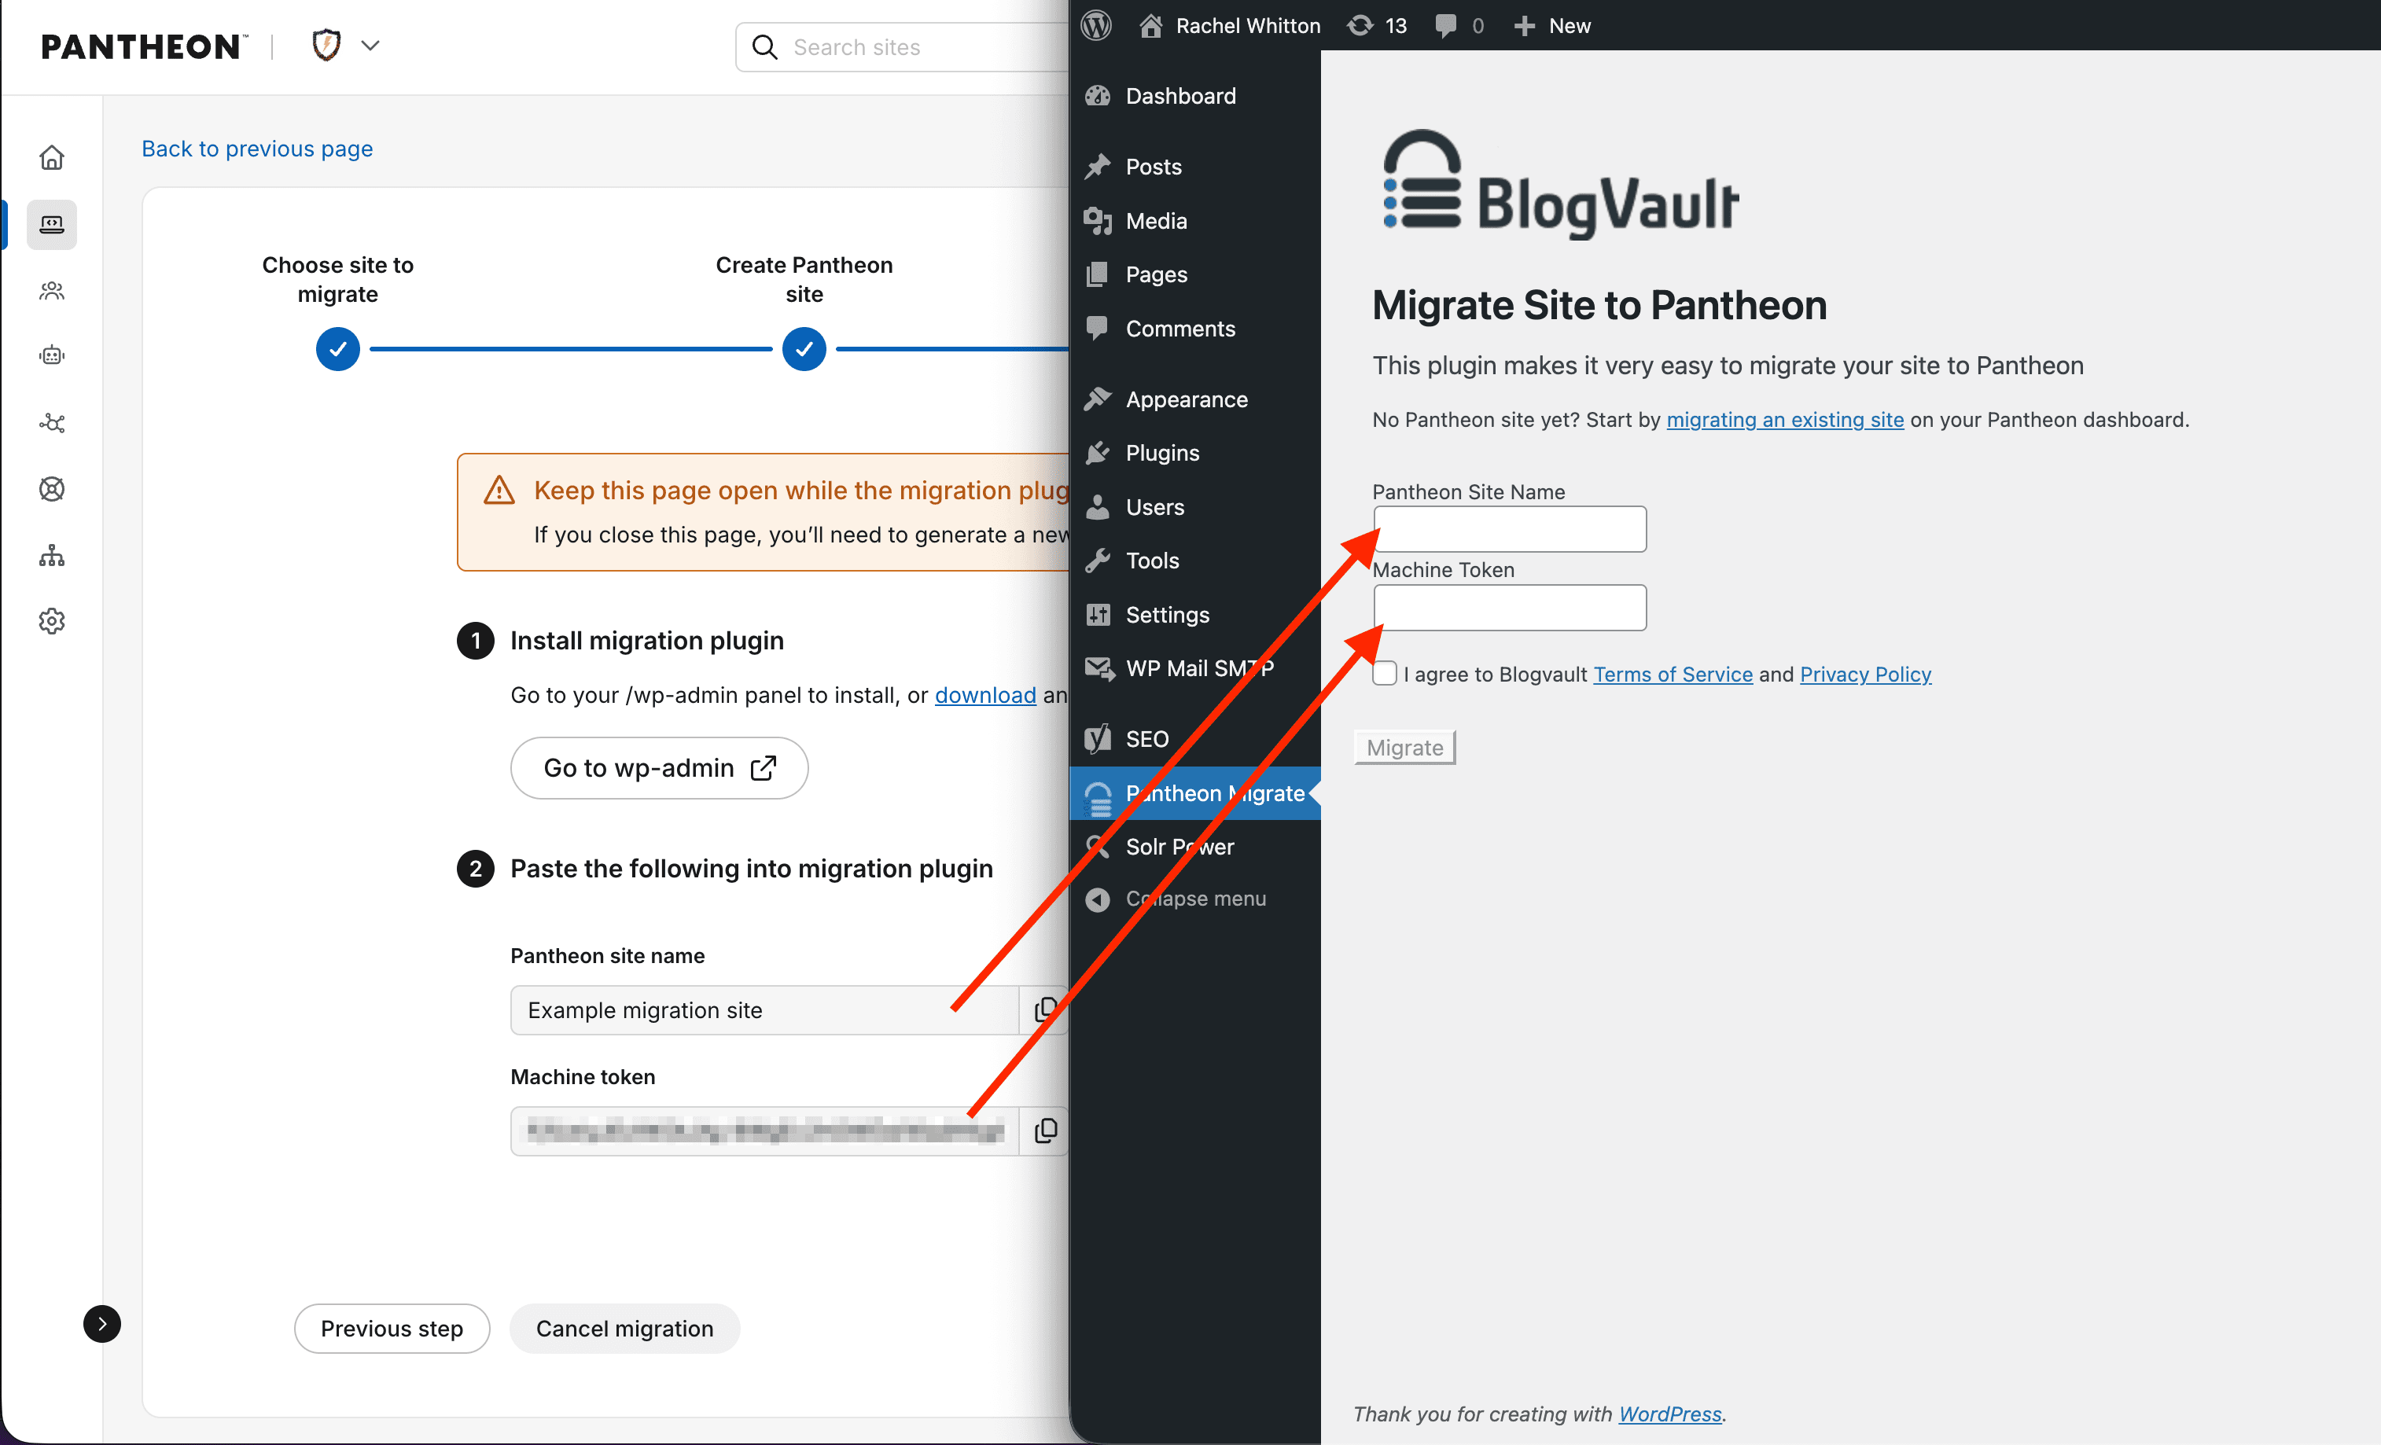Open Autopilot robot icon in sidebar
The width and height of the screenshot is (2381, 1445).
[x=52, y=355]
